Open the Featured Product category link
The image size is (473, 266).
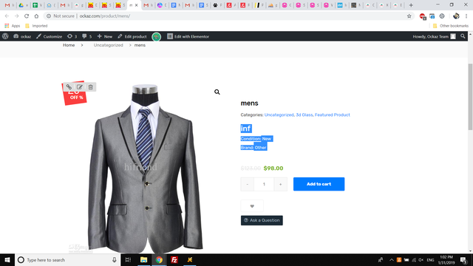click(x=332, y=115)
